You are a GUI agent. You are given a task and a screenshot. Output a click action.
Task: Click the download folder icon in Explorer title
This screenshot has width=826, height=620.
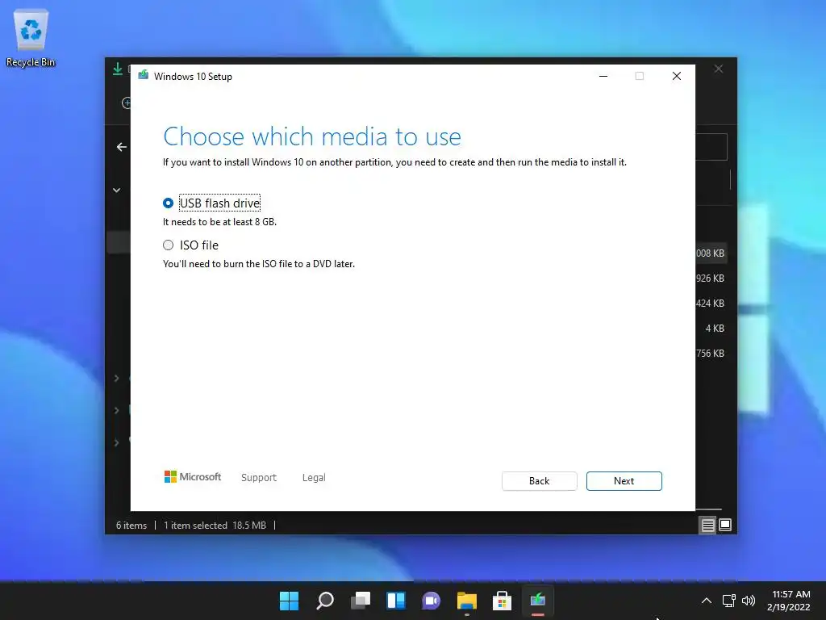118,69
